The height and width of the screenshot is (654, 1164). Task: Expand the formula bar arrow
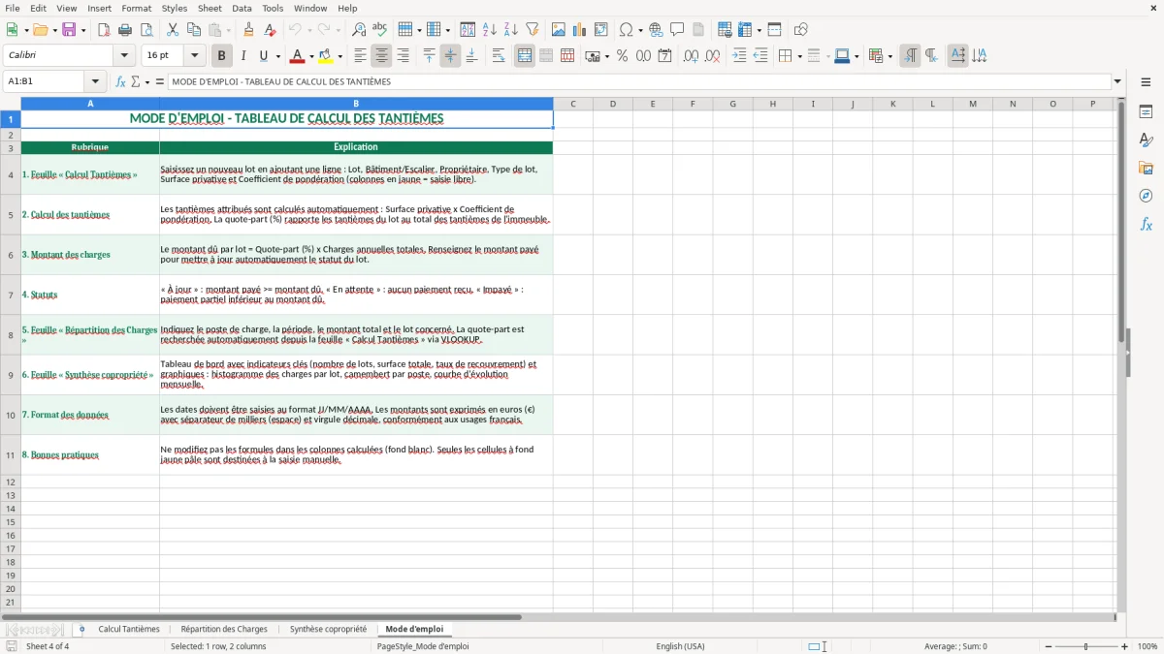(x=1117, y=81)
